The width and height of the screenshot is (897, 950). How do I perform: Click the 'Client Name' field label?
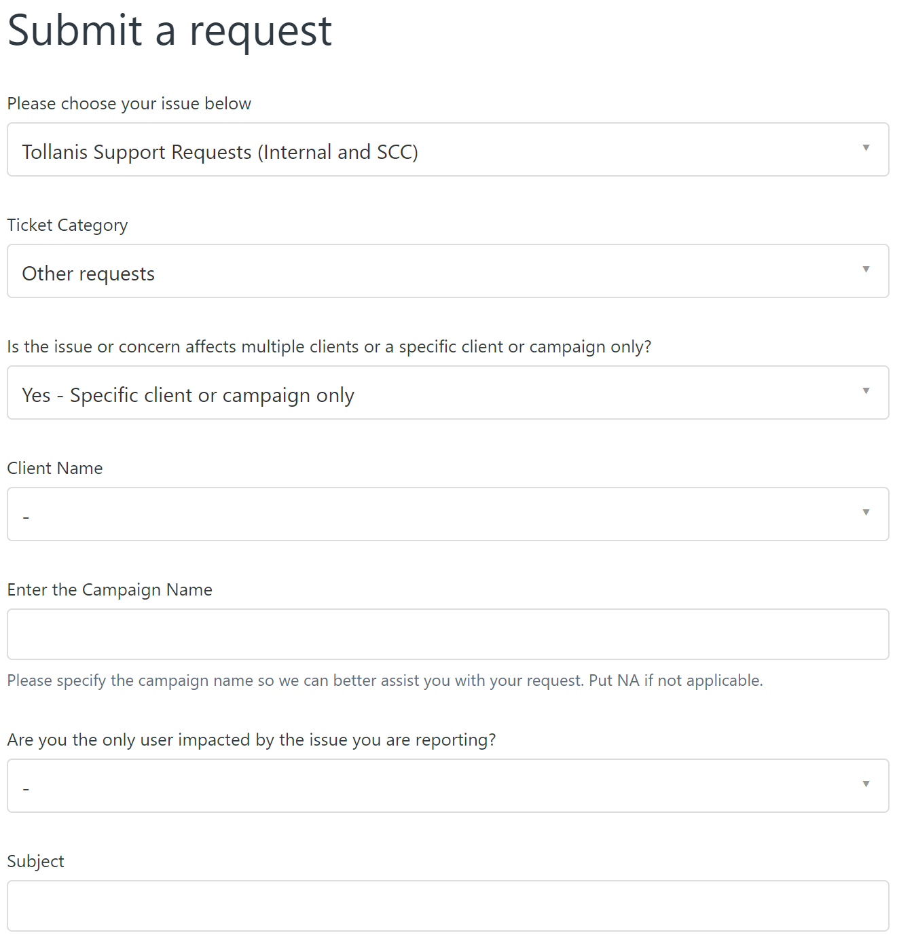point(55,469)
